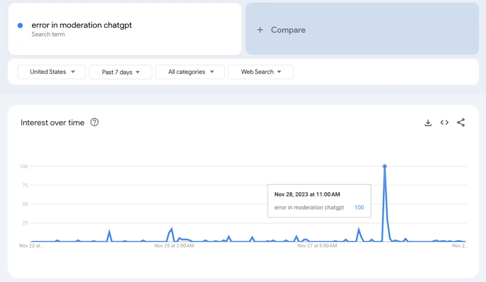Download the Interest over time data

pyautogui.click(x=428, y=123)
